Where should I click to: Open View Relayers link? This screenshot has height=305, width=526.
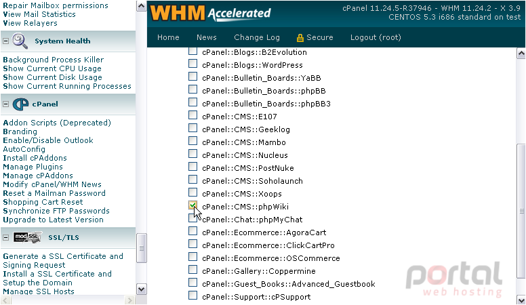tap(31, 23)
